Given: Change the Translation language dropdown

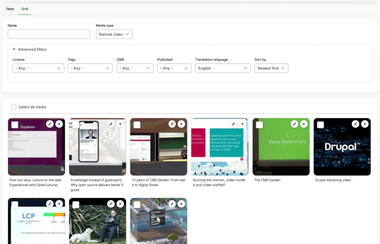Looking at the screenshot, I should tap(223, 68).
